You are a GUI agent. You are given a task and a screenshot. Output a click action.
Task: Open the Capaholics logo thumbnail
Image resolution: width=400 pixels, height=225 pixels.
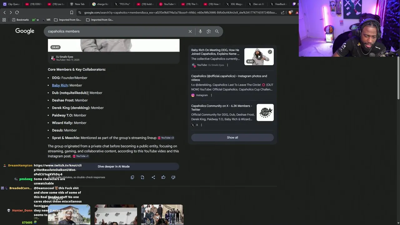tap(265, 112)
